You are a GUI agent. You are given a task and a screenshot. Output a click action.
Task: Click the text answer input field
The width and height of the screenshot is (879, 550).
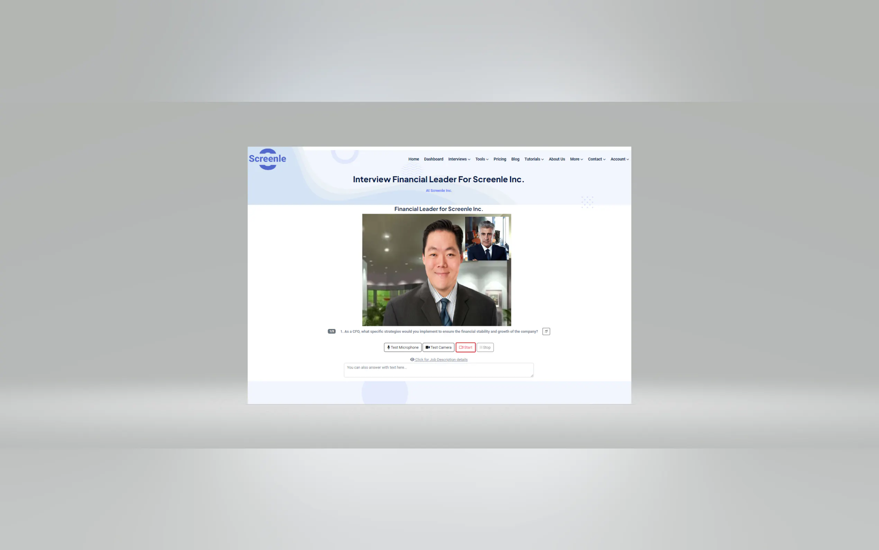point(438,370)
